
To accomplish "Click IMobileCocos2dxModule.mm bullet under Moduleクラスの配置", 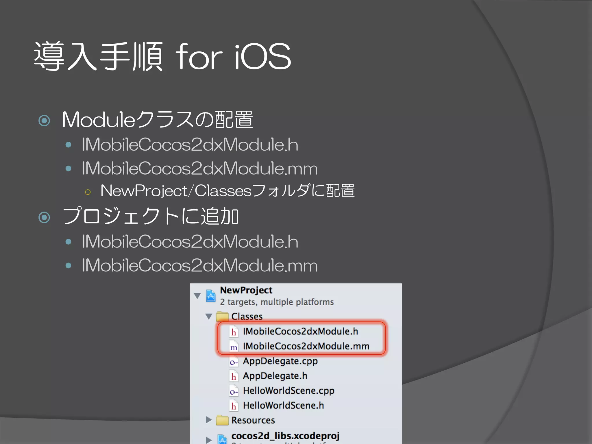I will pyautogui.click(x=200, y=169).
